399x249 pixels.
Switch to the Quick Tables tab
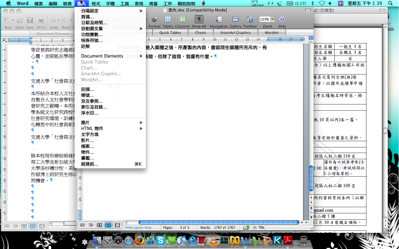(170, 32)
